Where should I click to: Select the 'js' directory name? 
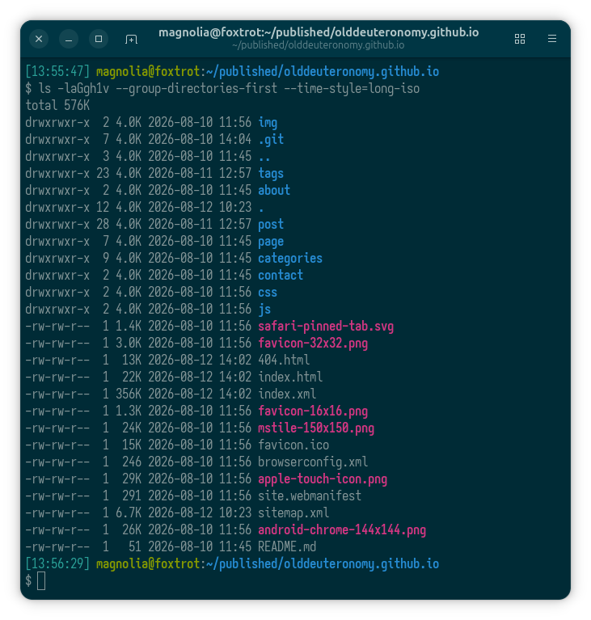tap(264, 310)
